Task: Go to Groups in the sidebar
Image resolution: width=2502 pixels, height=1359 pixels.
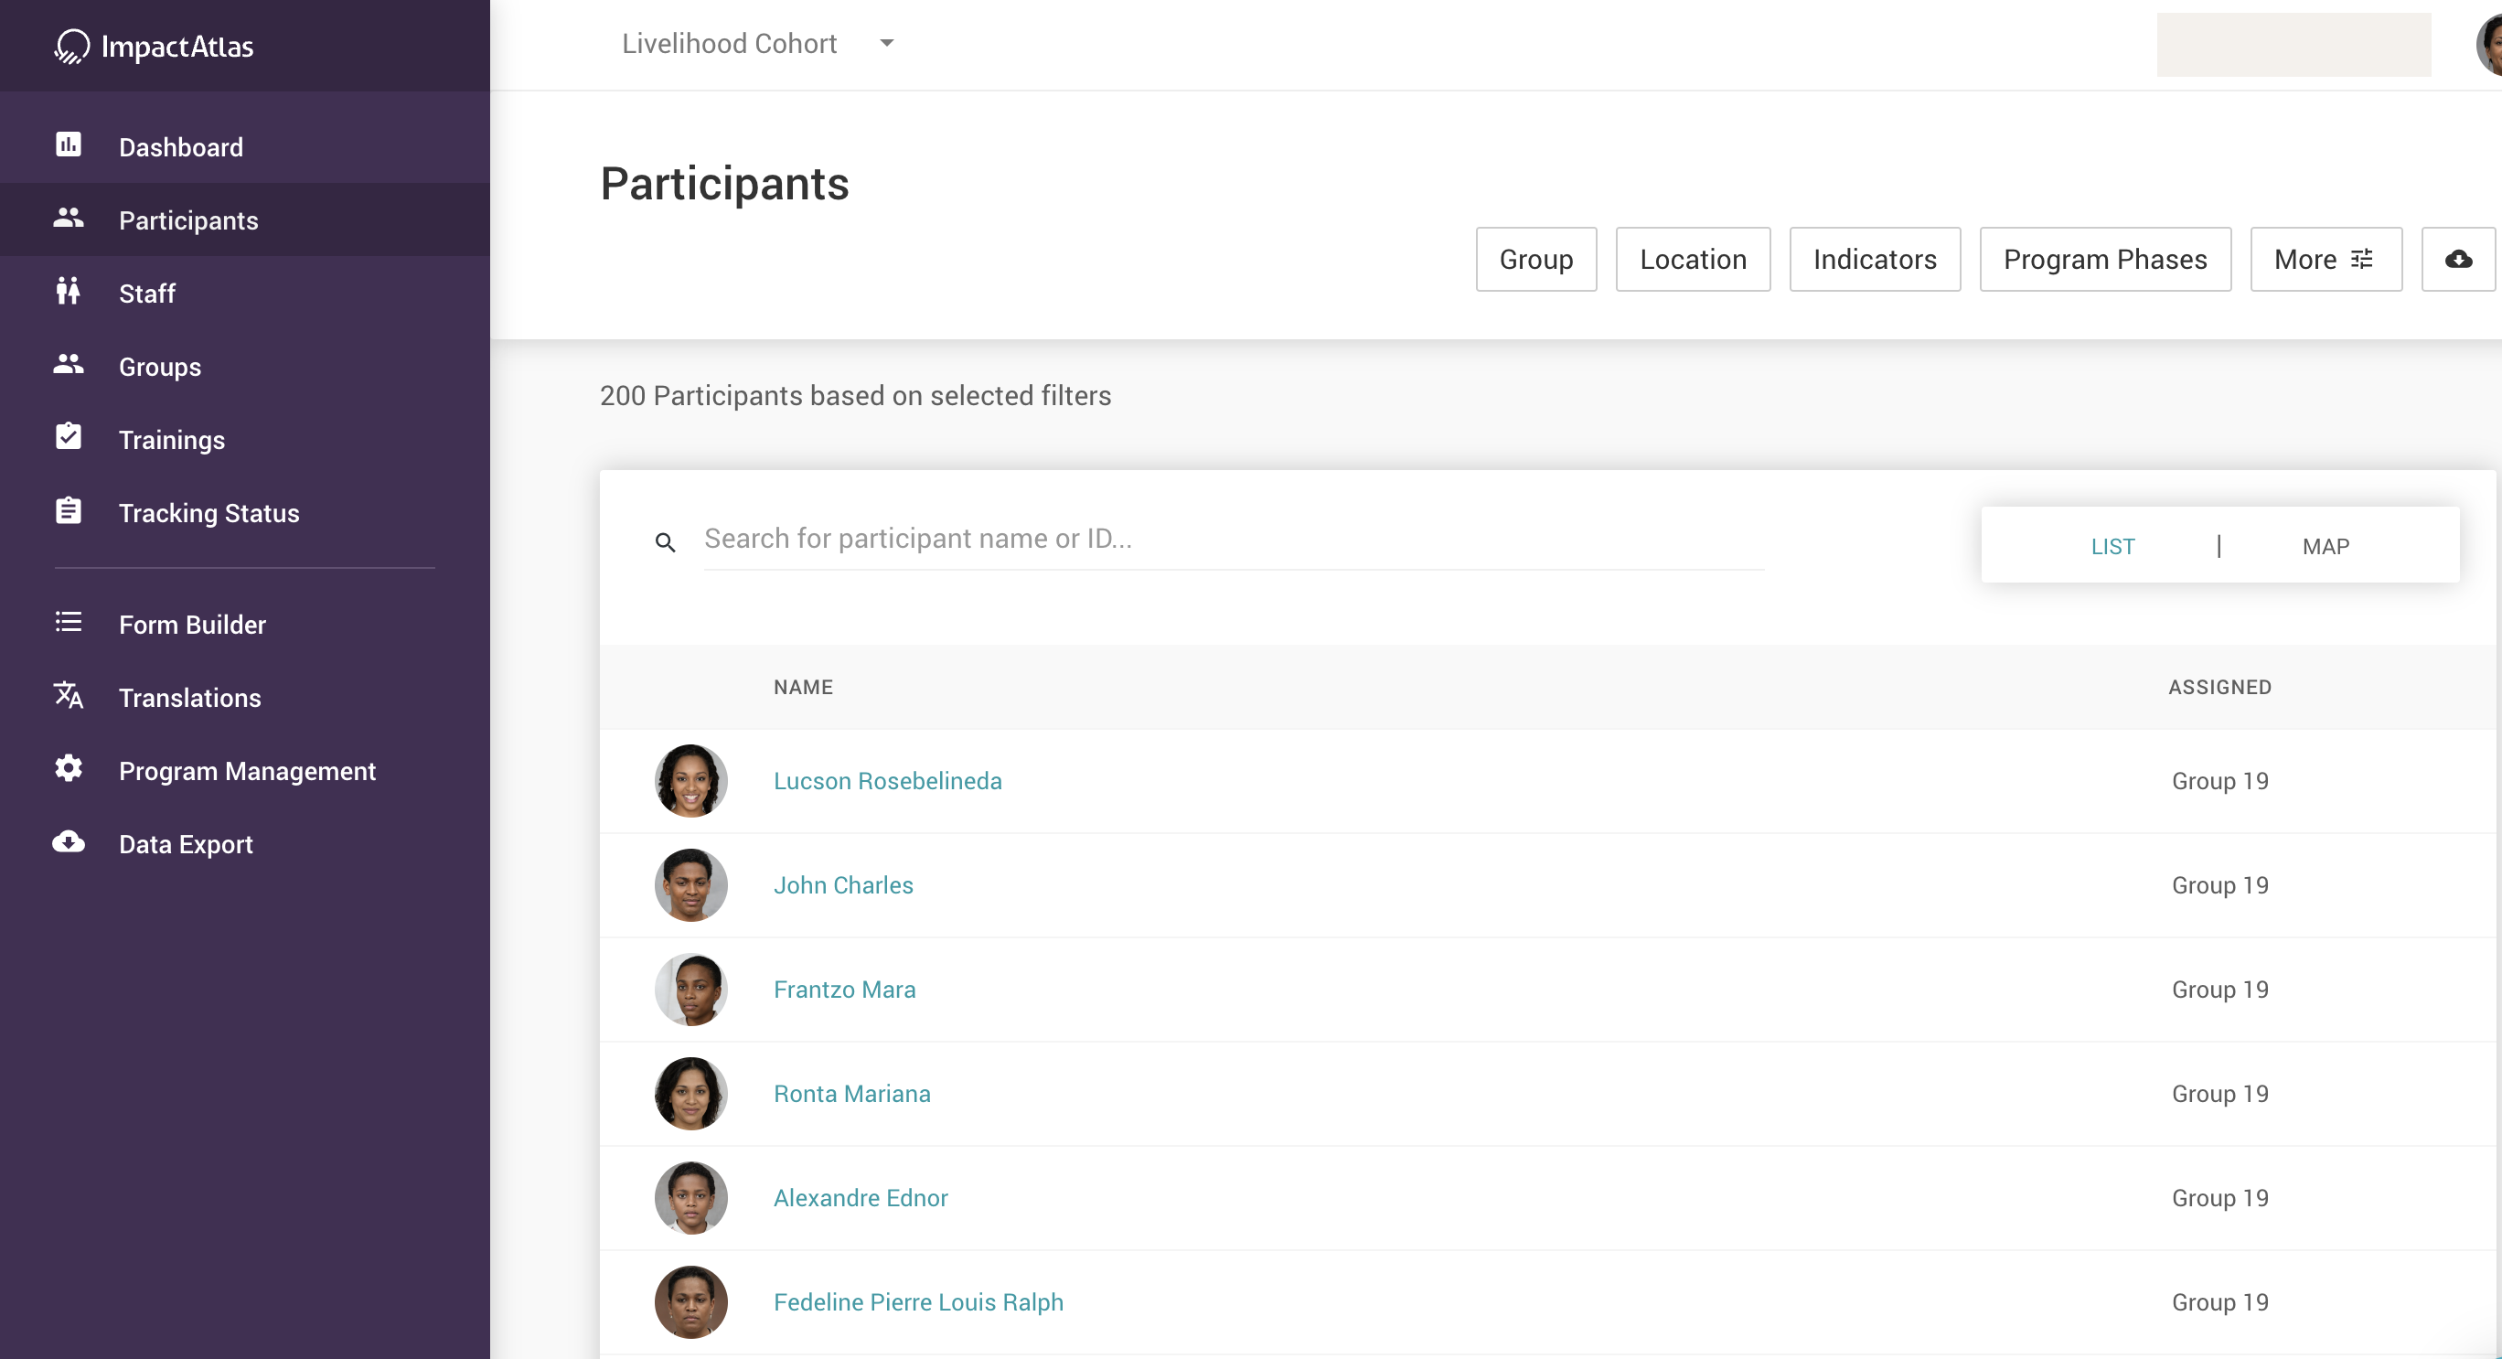Action: click(160, 368)
